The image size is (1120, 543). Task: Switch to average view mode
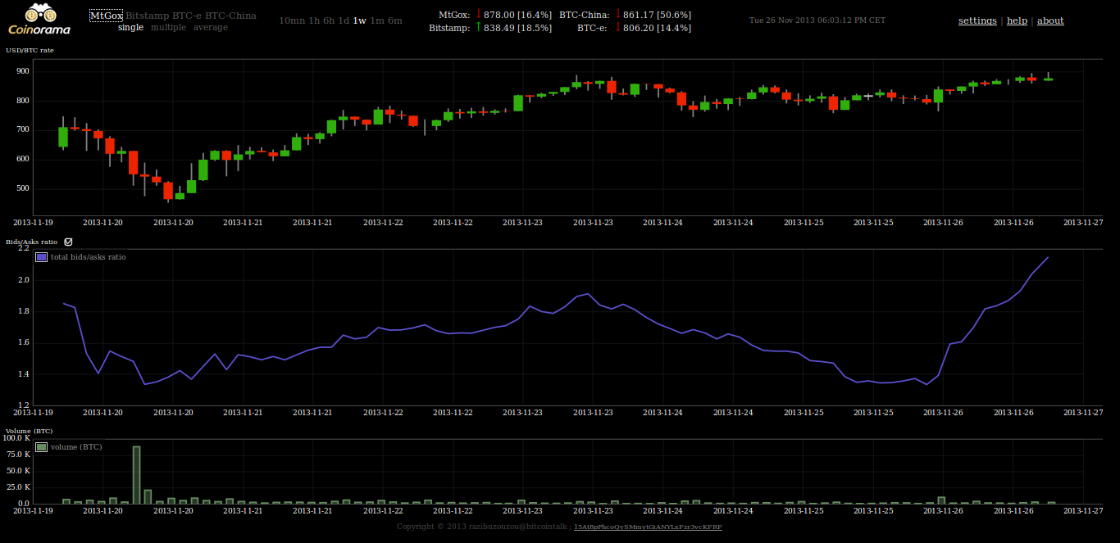(211, 27)
